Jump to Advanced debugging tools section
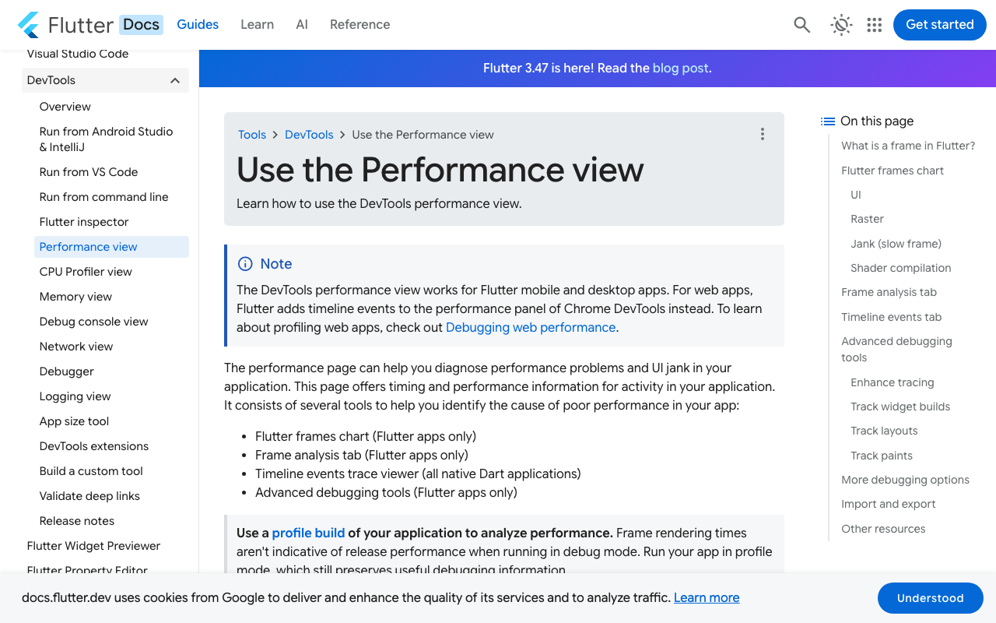The image size is (996, 623). (x=897, y=350)
